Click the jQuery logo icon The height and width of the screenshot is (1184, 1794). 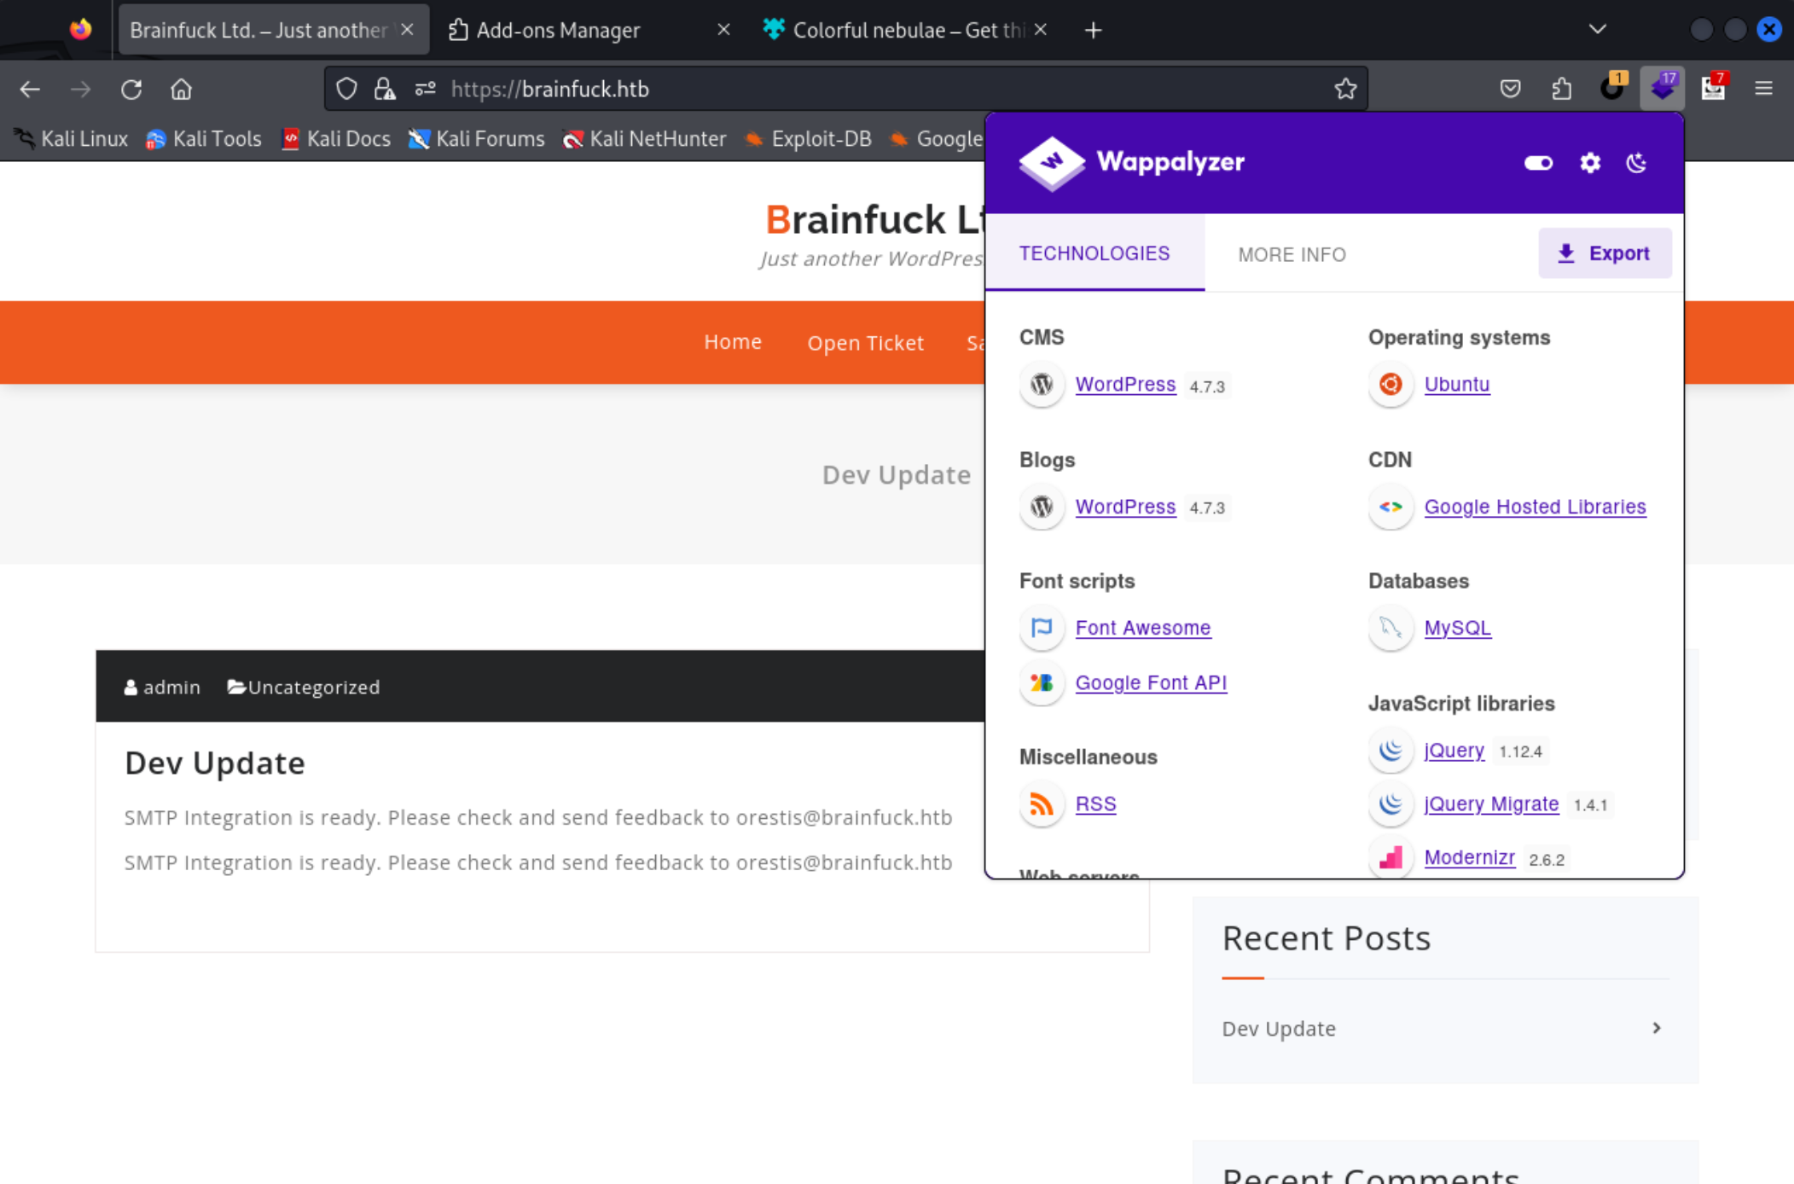pyautogui.click(x=1390, y=751)
